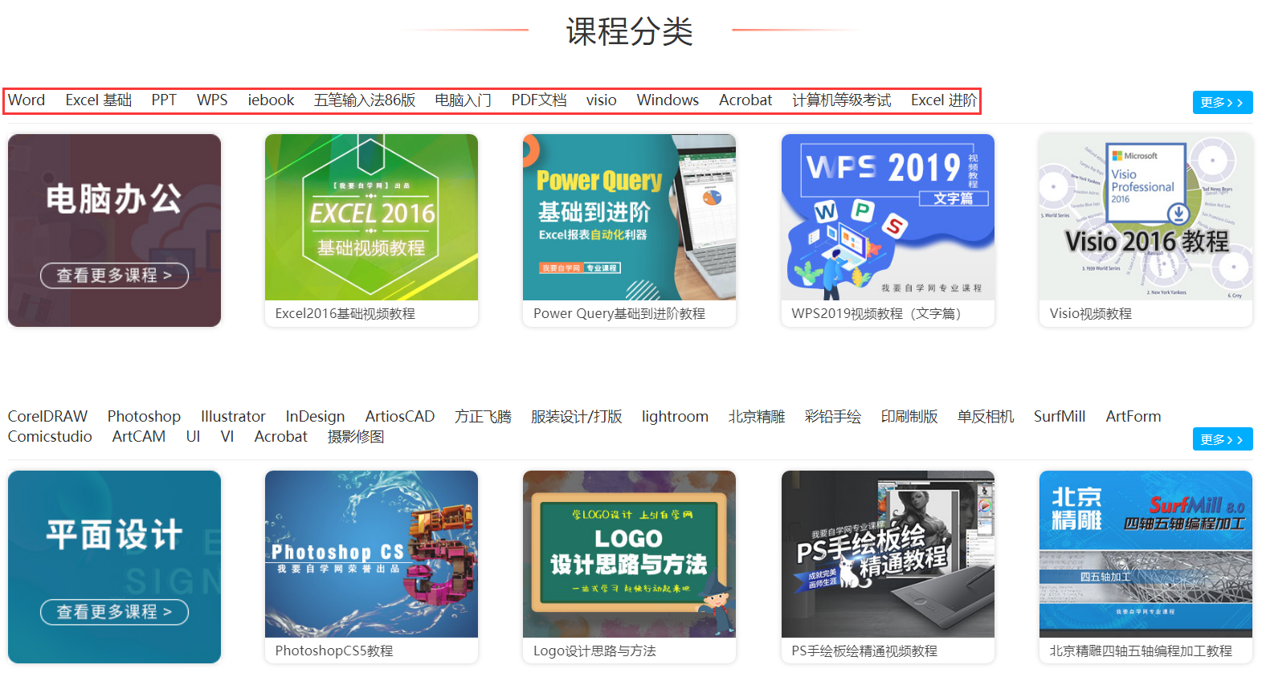The width and height of the screenshot is (1262, 673).
Task: Select 北京精雕 category link
Action: point(757,416)
